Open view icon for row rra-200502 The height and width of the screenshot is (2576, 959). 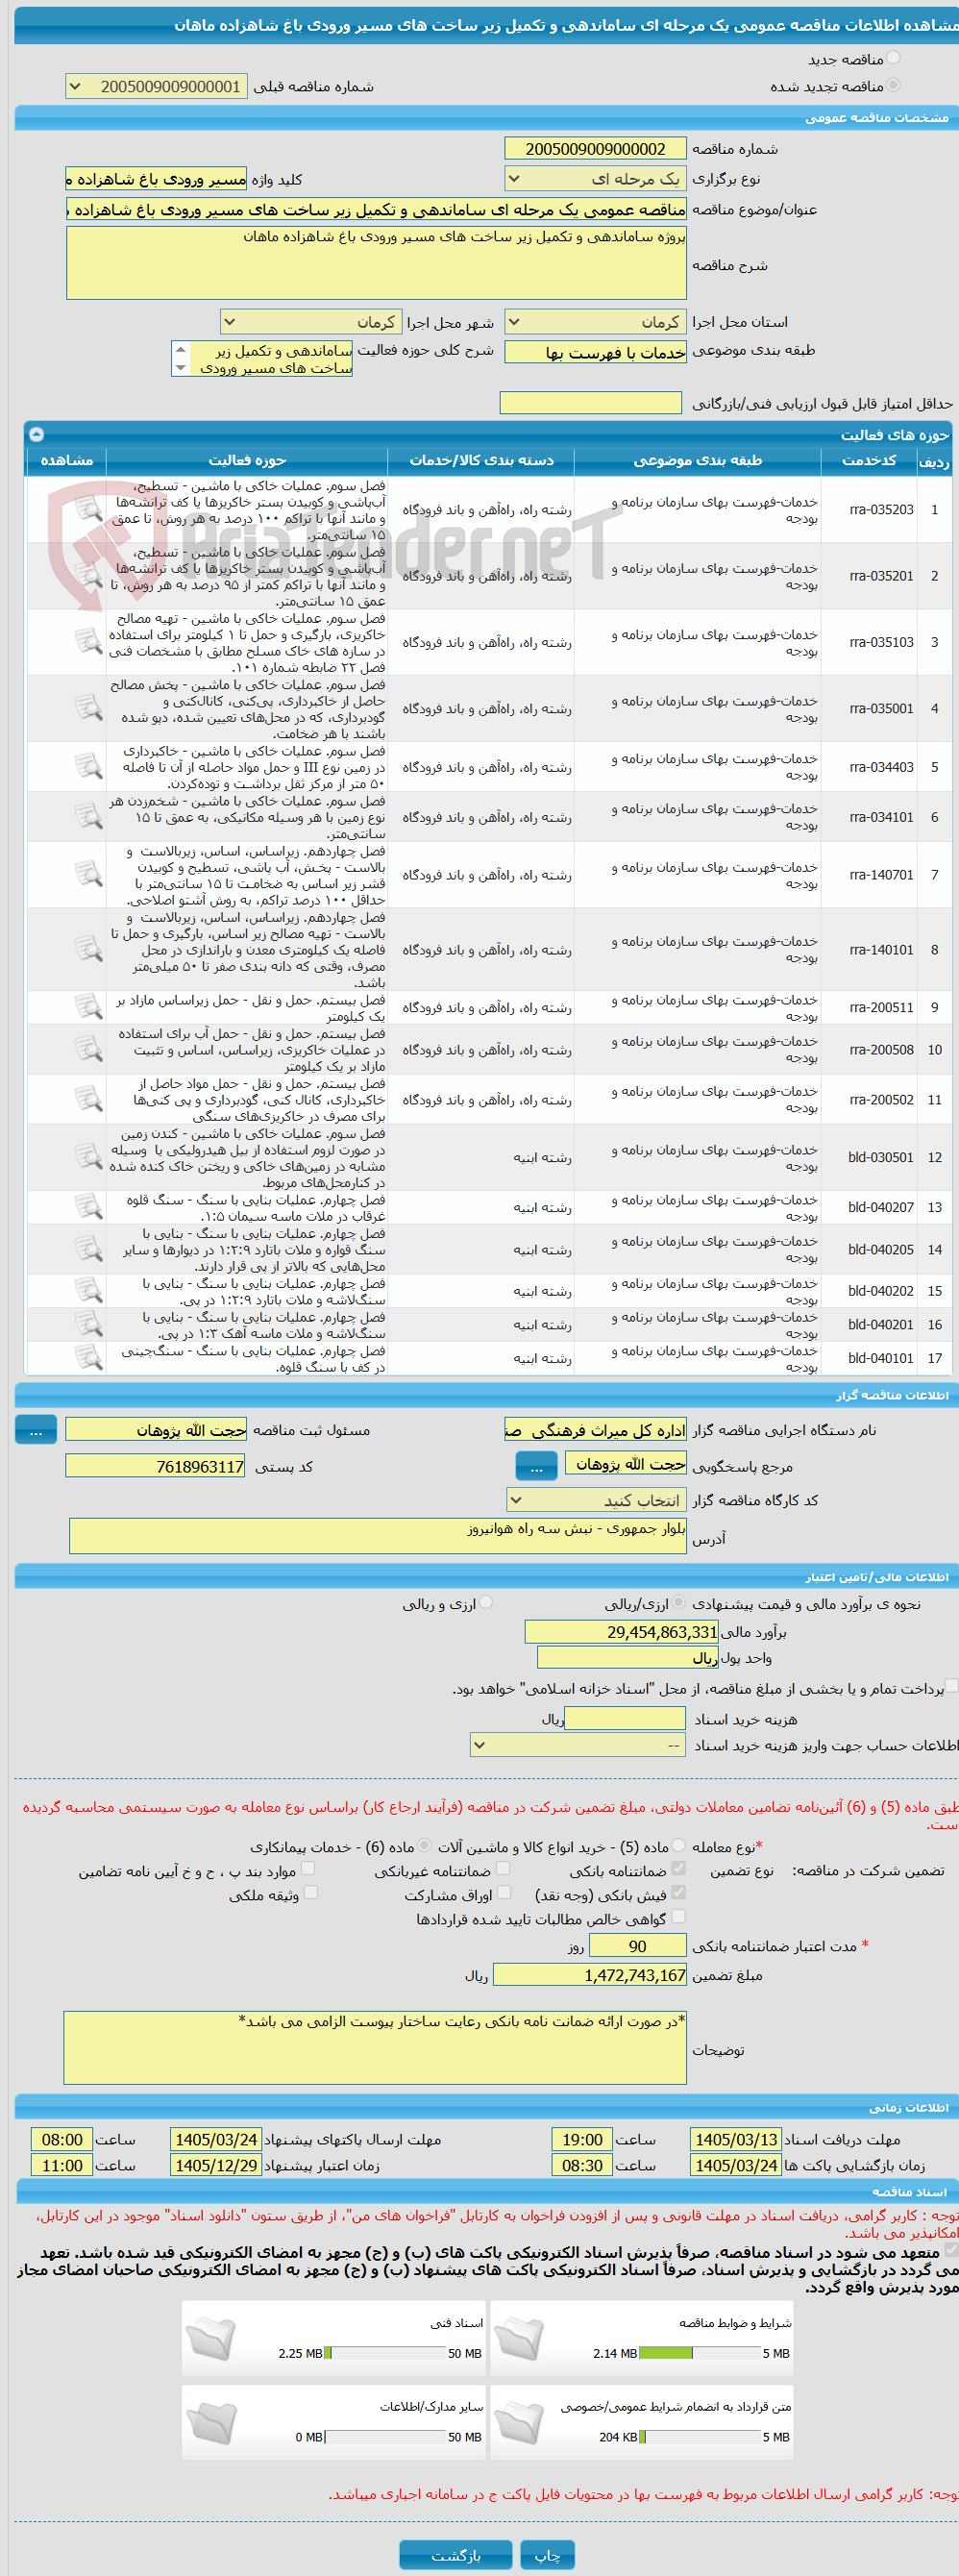click(x=88, y=1100)
